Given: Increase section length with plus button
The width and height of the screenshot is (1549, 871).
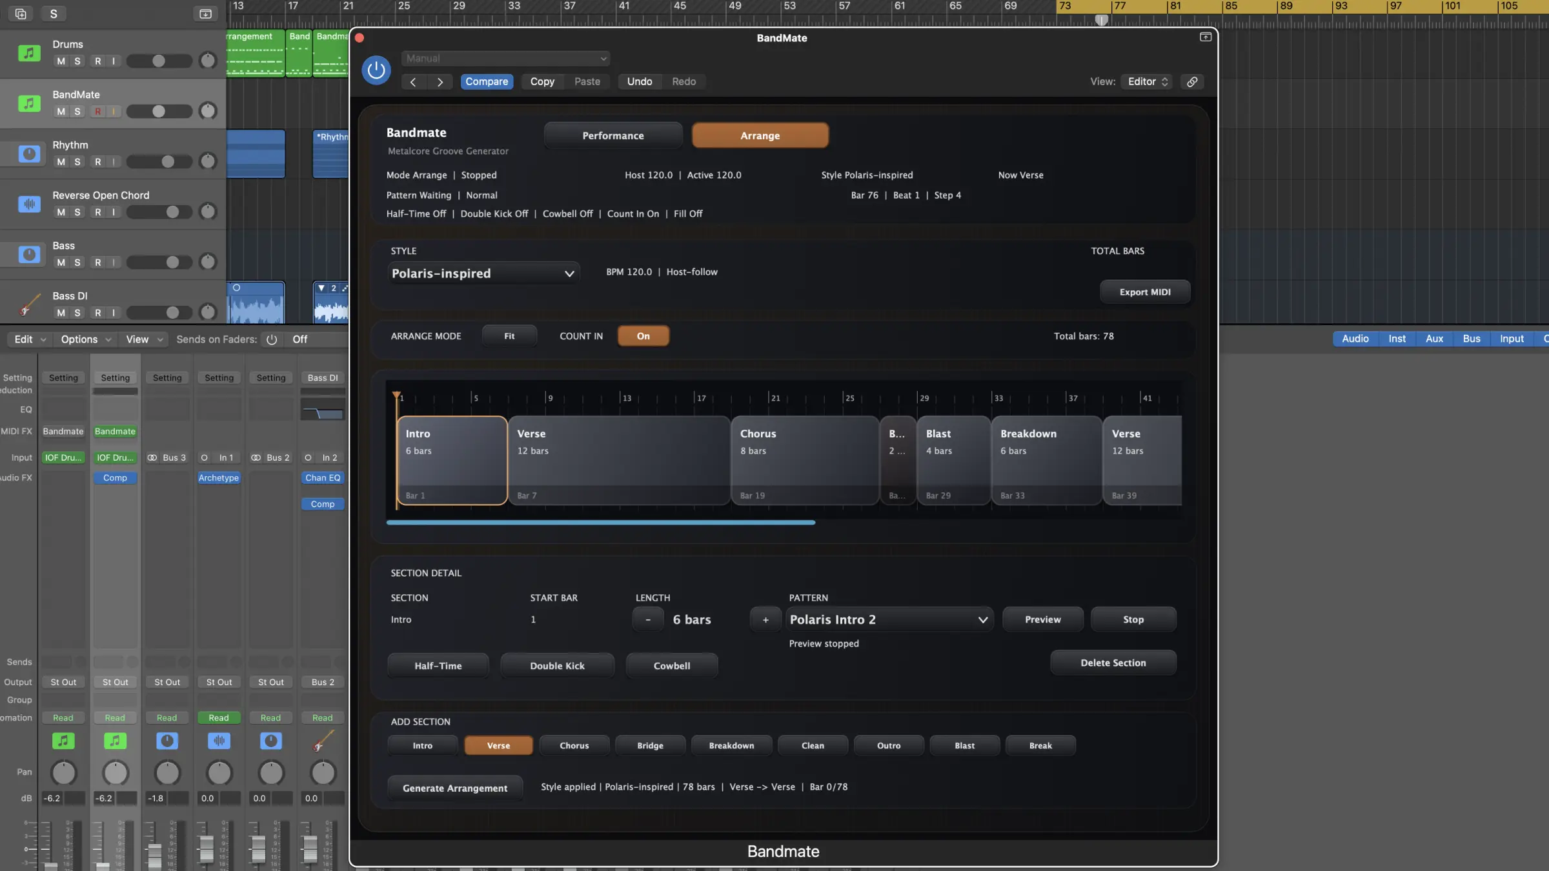Looking at the screenshot, I should [x=765, y=619].
